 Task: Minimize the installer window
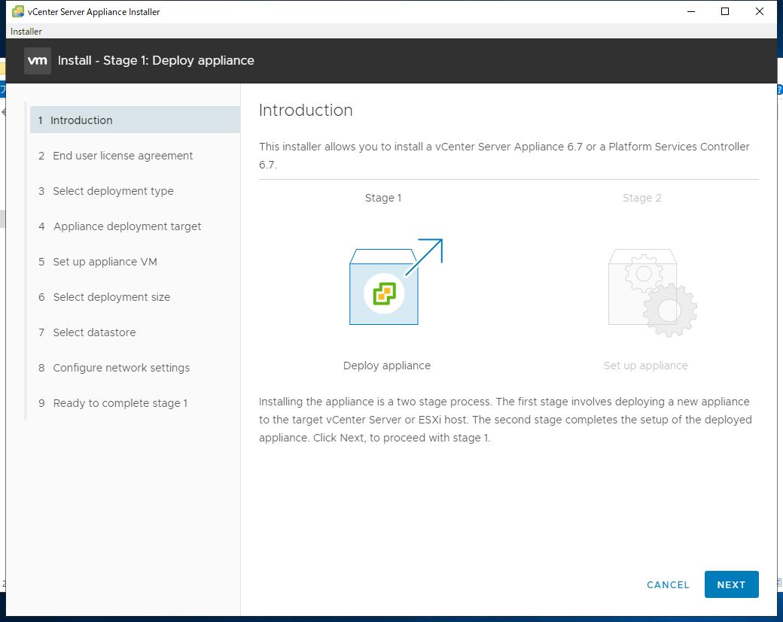pyautogui.click(x=691, y=11)
